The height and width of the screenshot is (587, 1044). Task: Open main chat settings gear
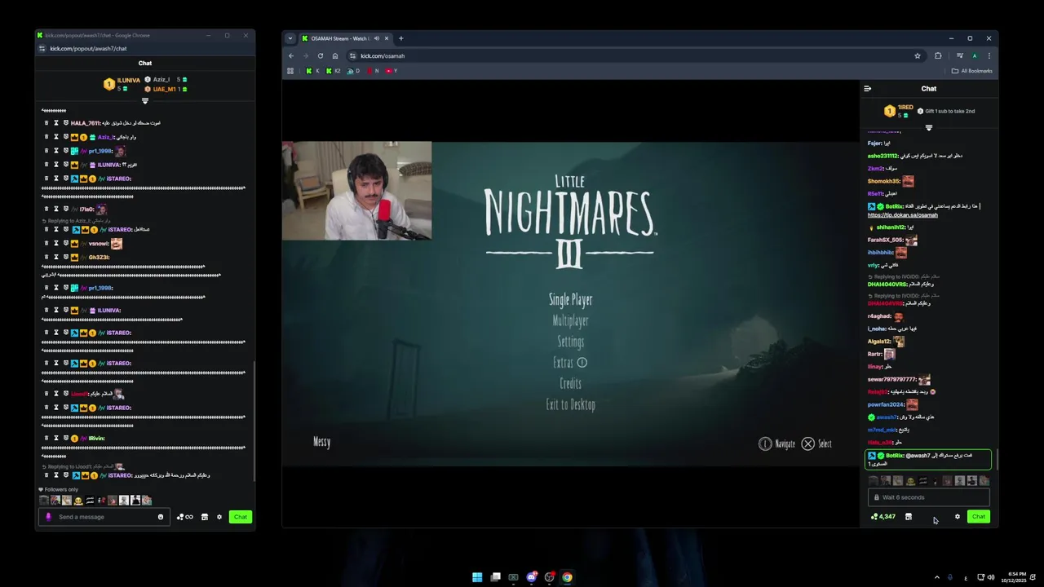coord(958,517)
